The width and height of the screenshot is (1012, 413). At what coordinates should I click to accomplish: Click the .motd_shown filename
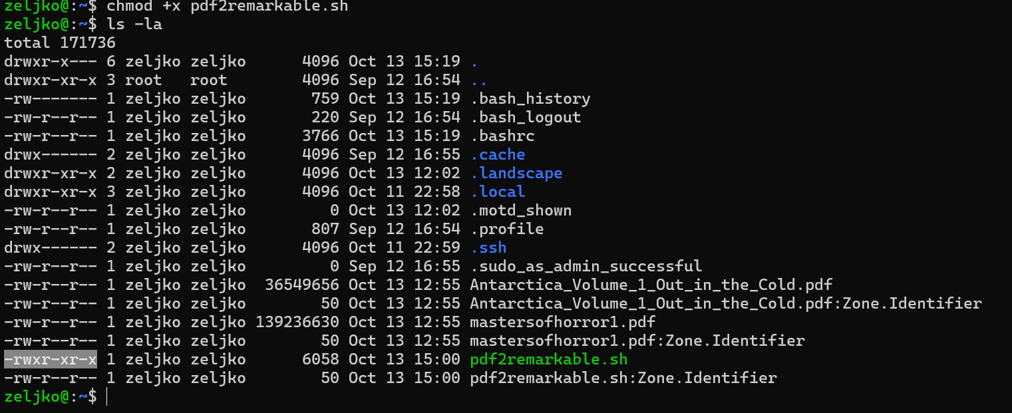pos(520,210)
